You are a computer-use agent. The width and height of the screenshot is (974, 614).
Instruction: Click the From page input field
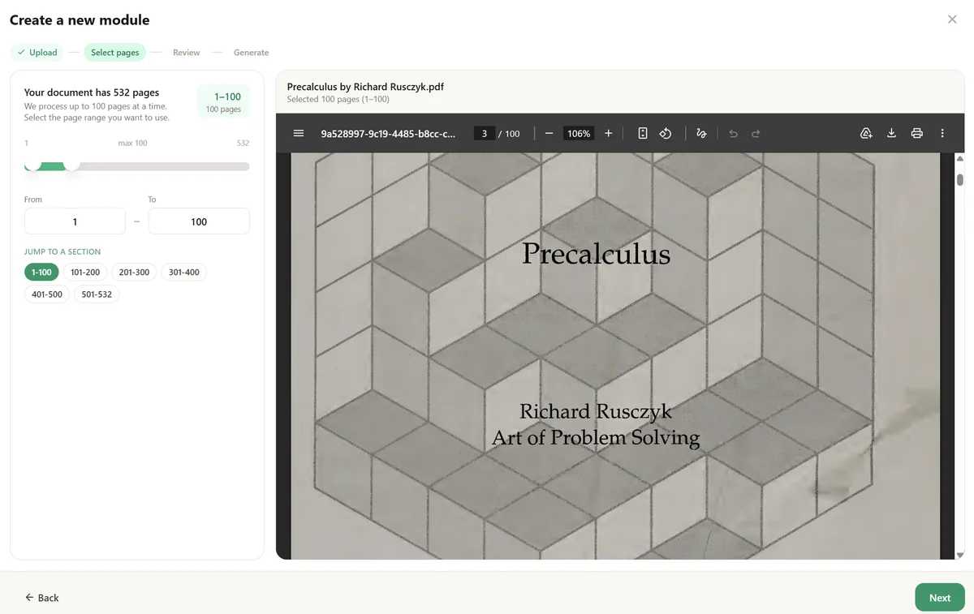click(x=75, y=221)
